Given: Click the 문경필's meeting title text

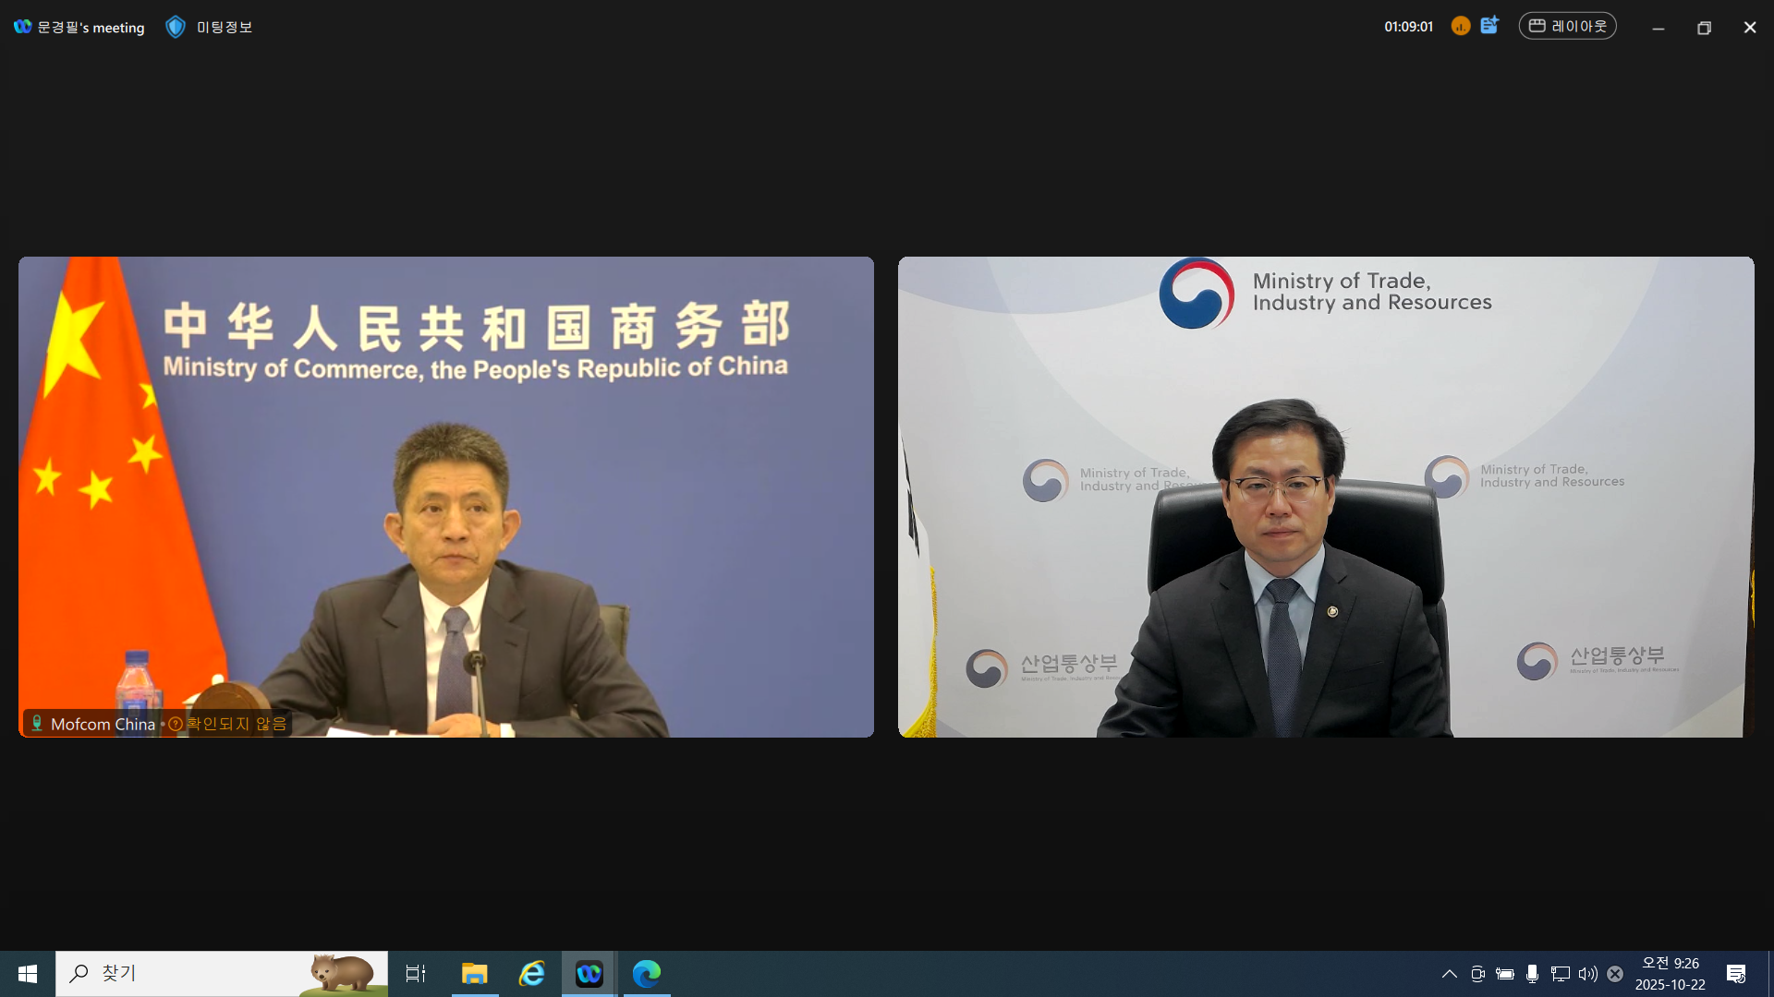Looking at the screenshot, I should tap(91, 28).
